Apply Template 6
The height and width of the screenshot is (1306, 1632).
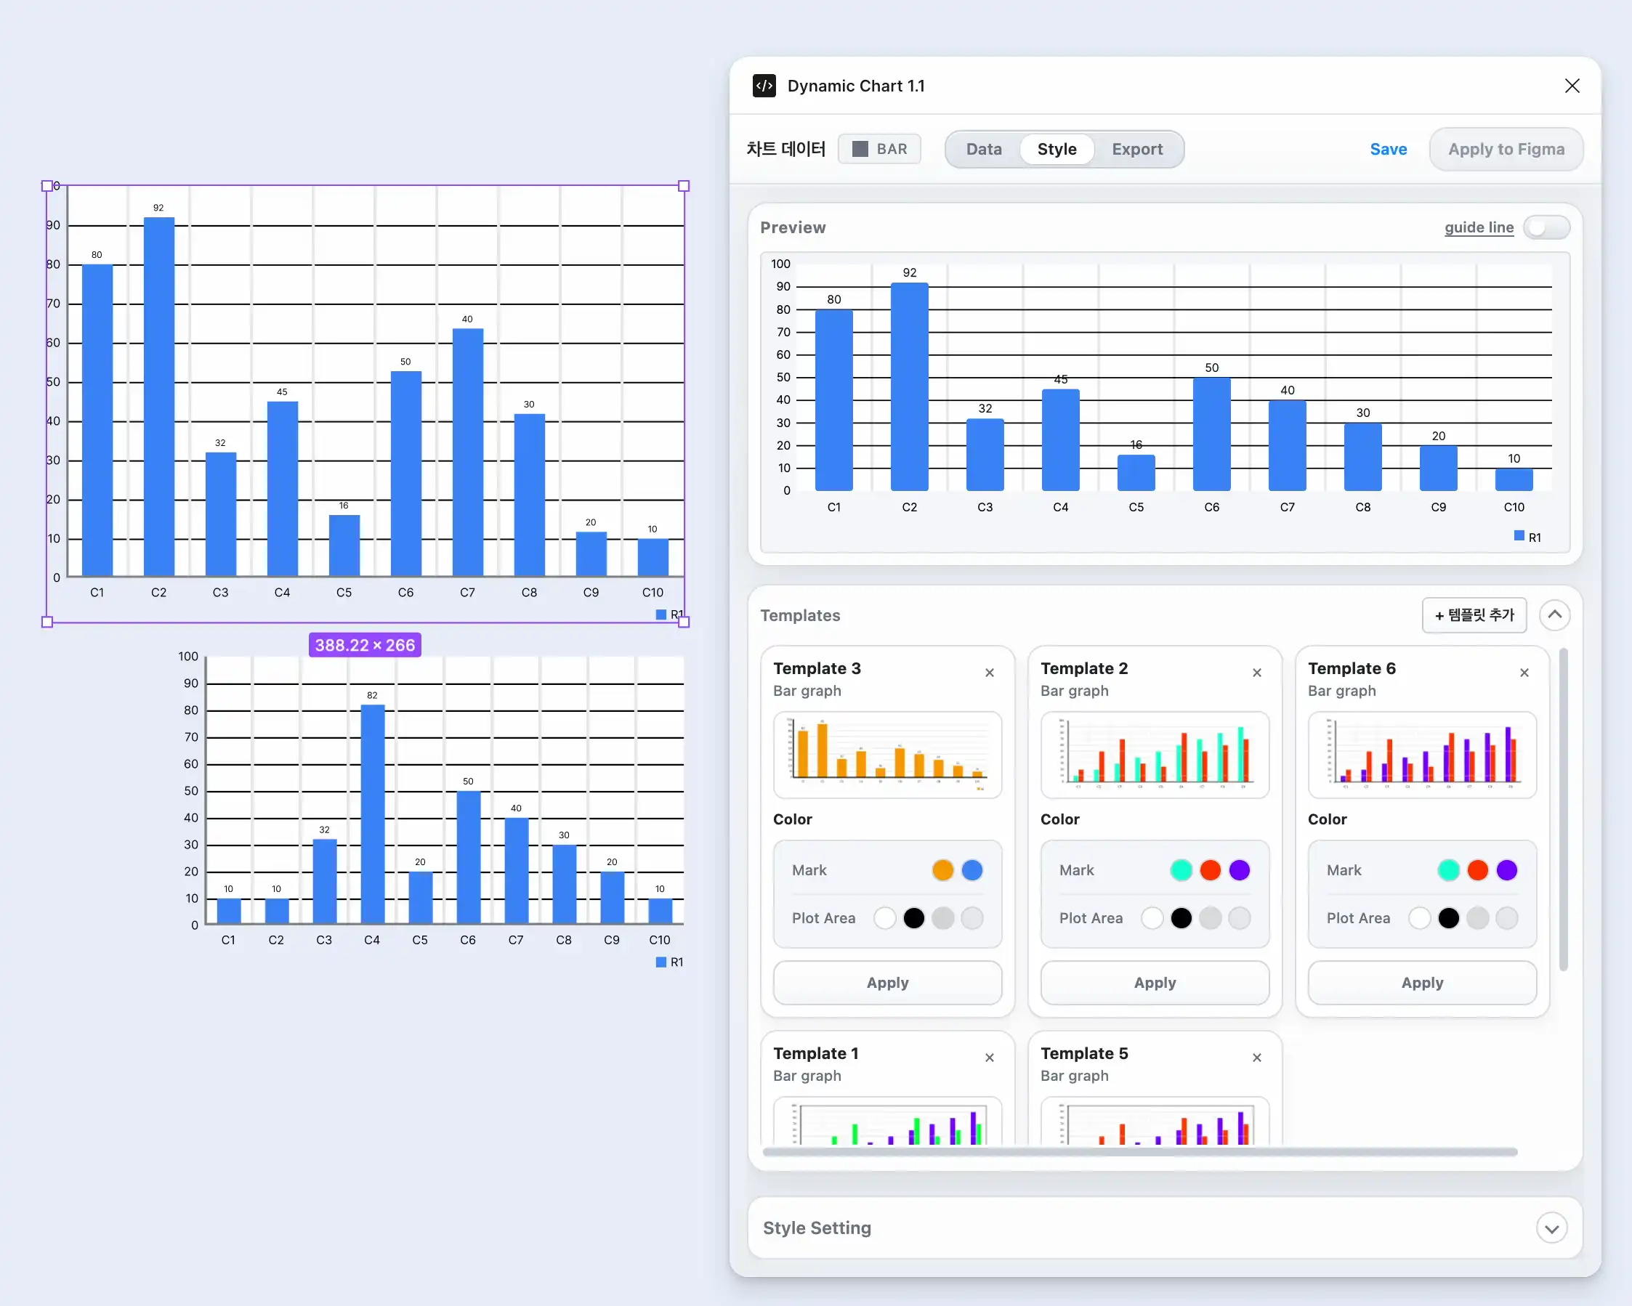(1421, 983)
